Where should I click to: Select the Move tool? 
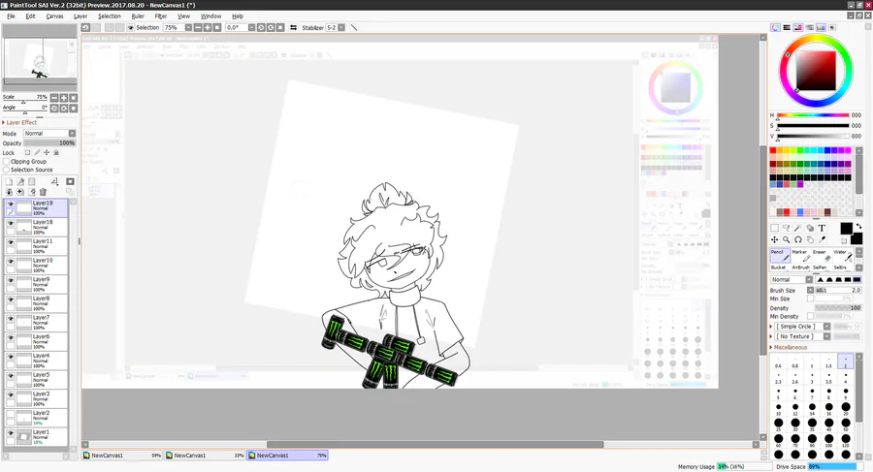(x=774, y=239)
